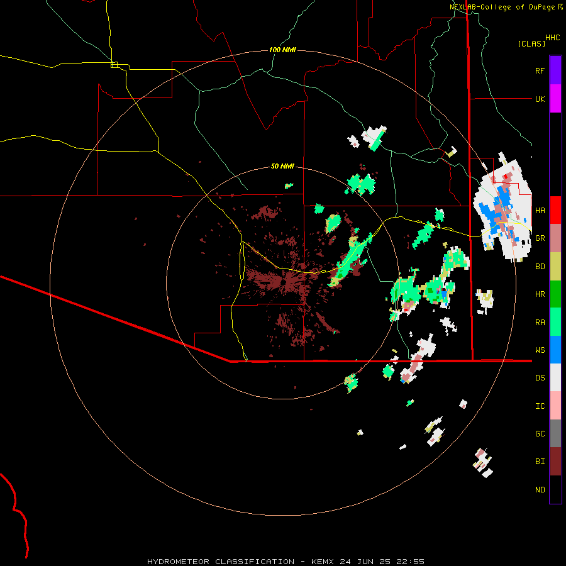Click the IC legend label
The image size is (566, 566).
click(x=540, y=406)
